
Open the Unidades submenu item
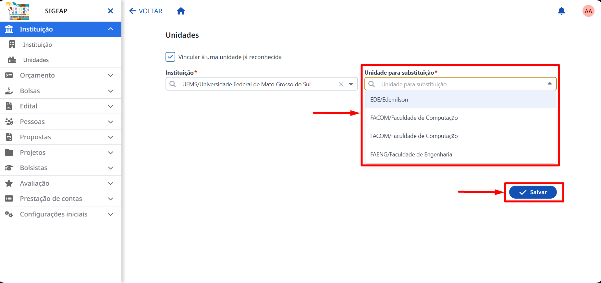61,60
